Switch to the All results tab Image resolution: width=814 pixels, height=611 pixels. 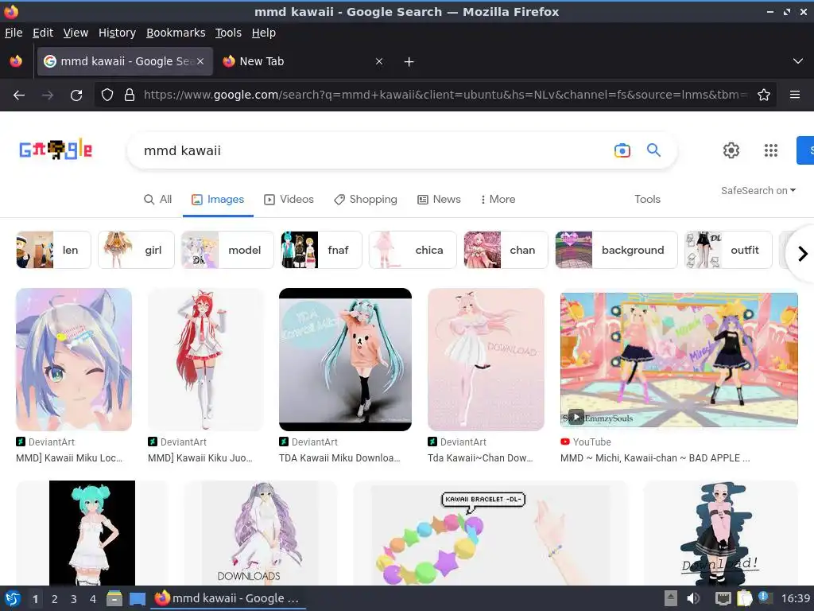(x=158, y=200)
